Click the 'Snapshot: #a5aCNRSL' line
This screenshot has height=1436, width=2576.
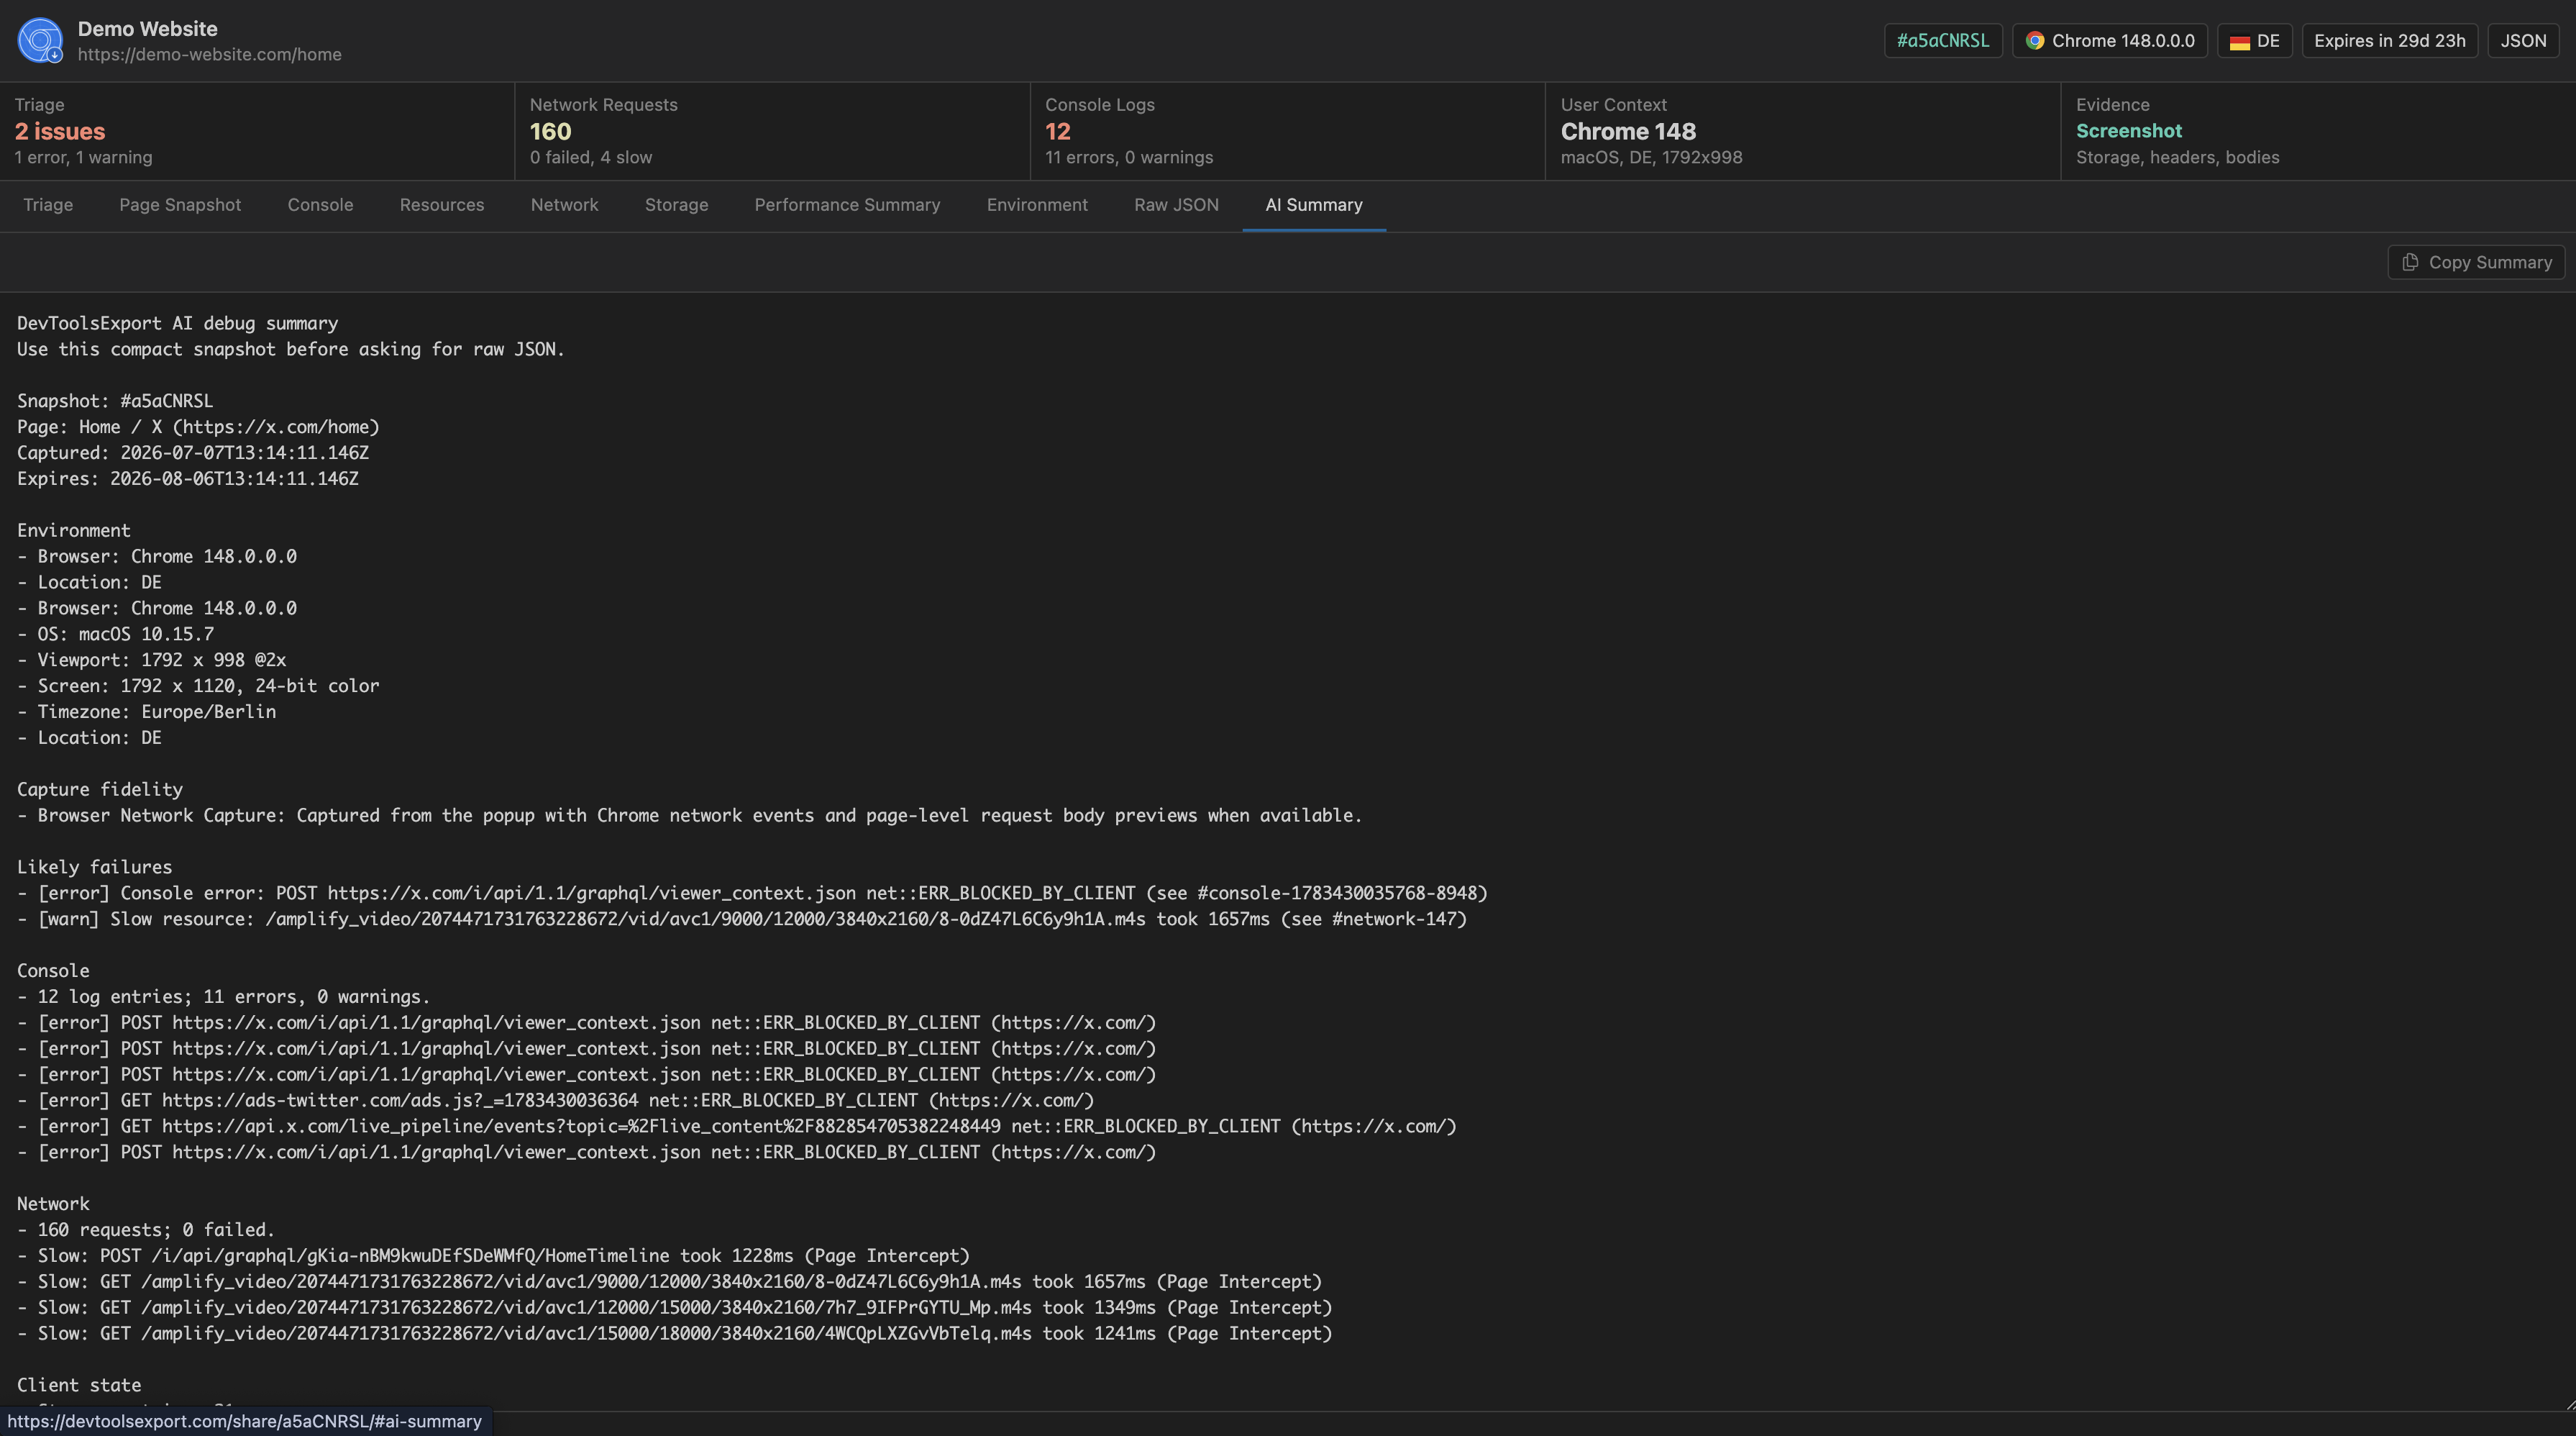point(115,401)
